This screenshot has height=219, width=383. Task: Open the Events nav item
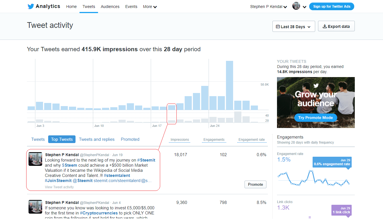(131, 7)
